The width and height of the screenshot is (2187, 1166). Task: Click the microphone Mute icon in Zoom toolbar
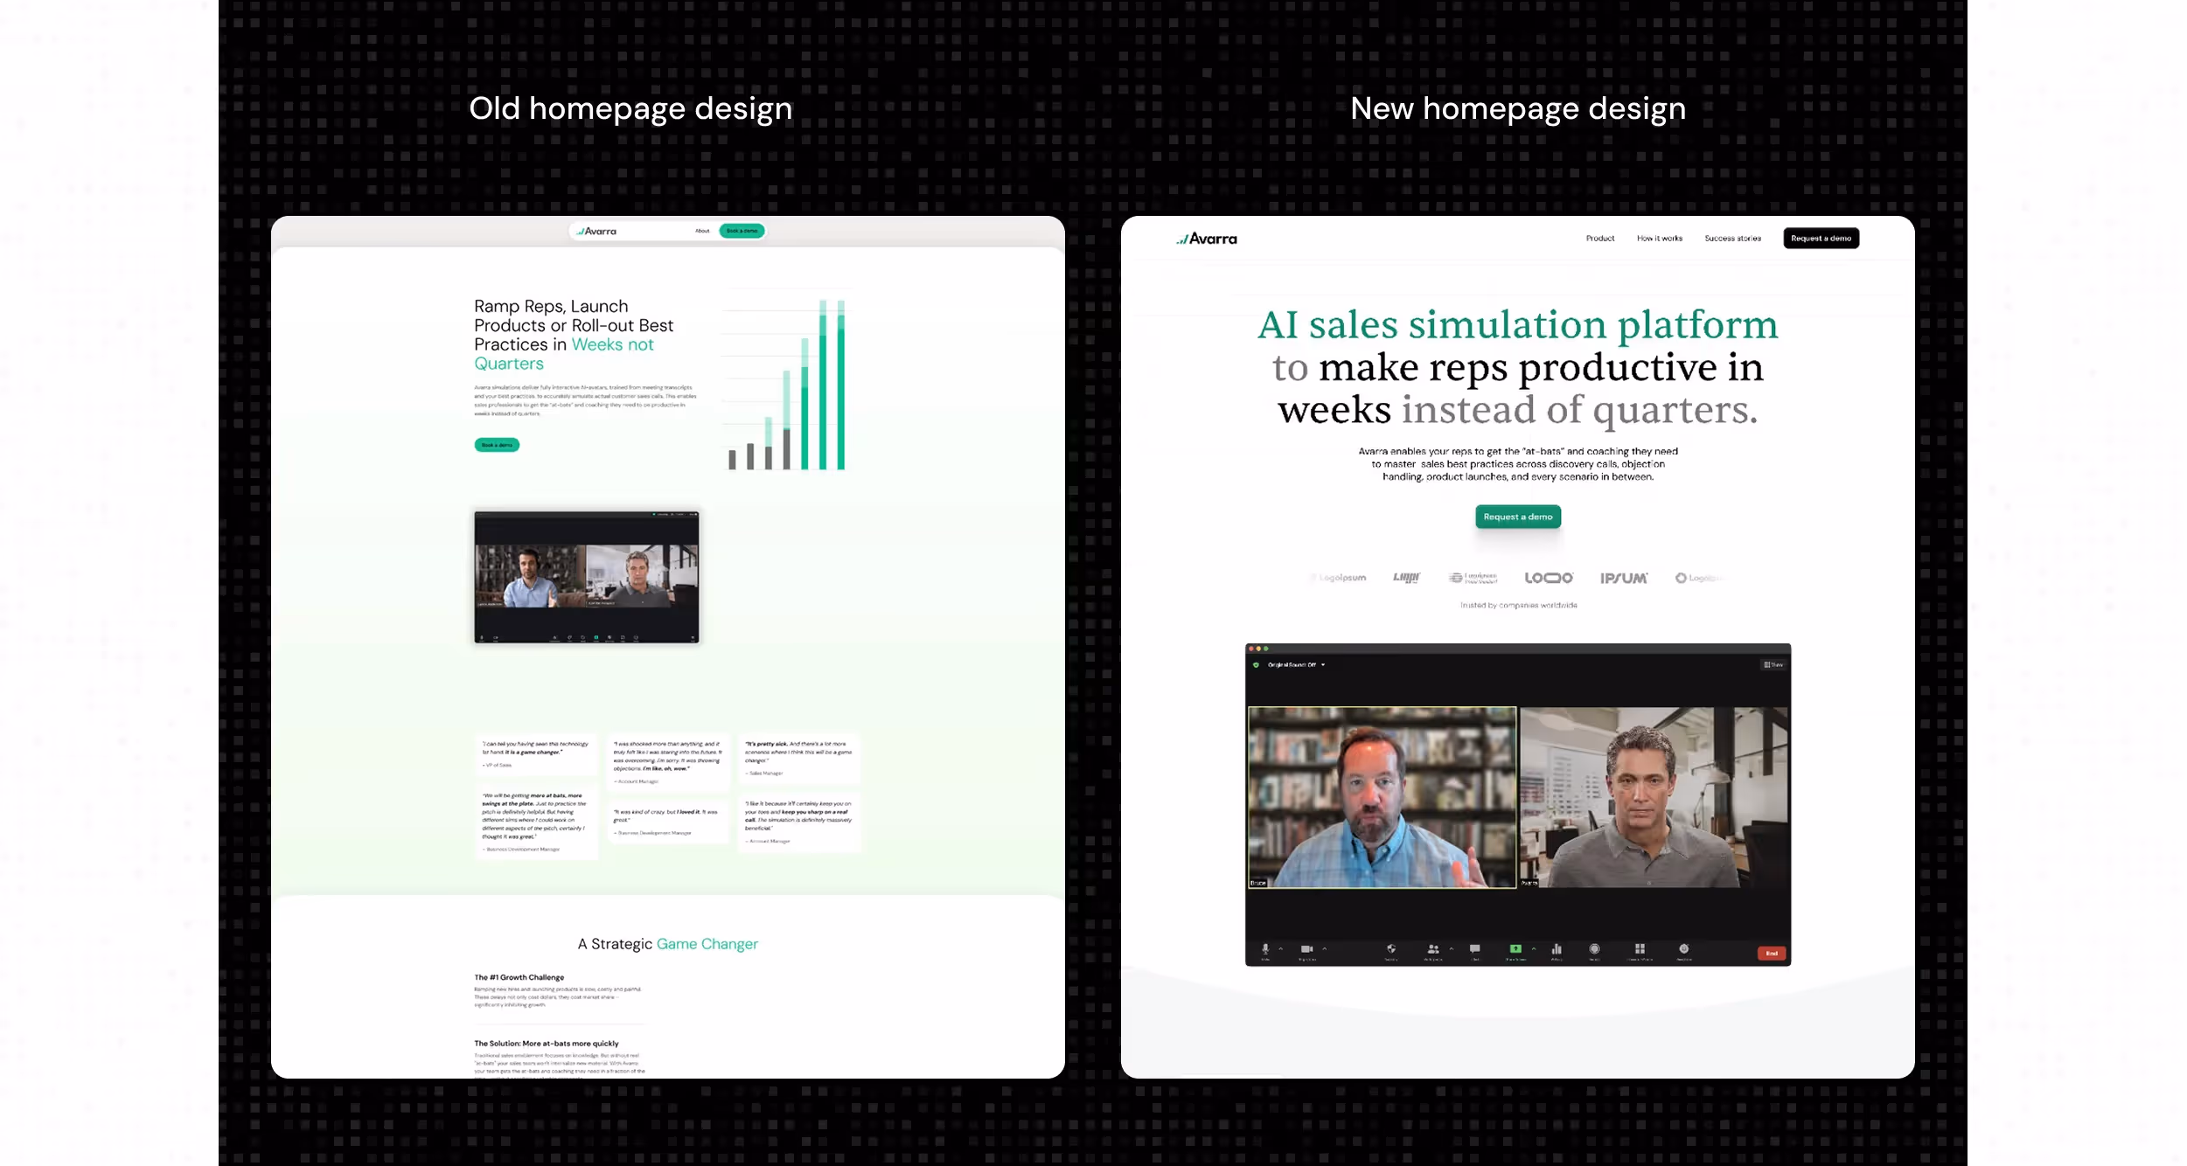pyautogui.click(x=1265, y=949)
